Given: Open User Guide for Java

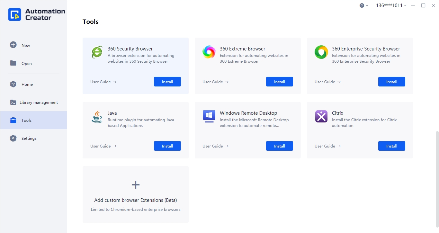Looking at the screenshot, I should point(103,146).
